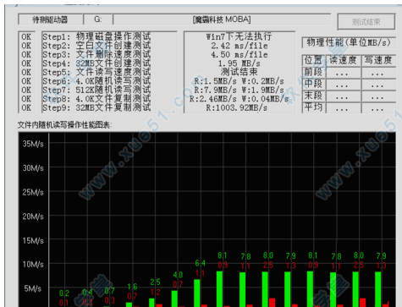Screen dimensions: 402x307
Task: Click the 35M/s axis label
Action: (33, 144)
